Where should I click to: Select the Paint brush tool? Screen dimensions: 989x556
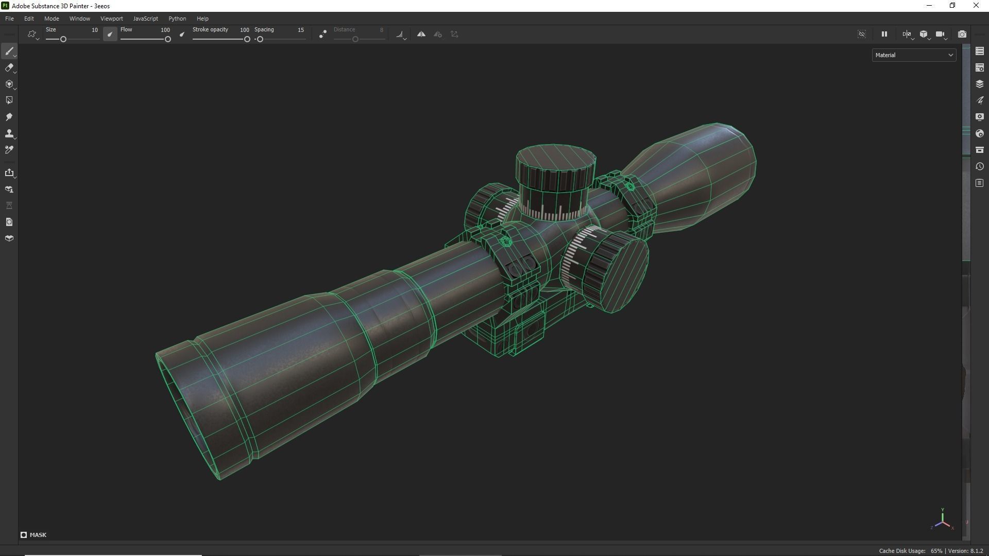point(9,51)
